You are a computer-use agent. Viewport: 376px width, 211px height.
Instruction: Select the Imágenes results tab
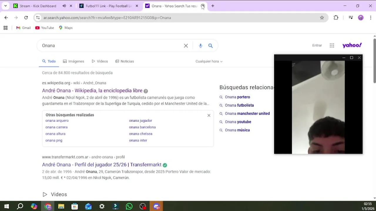pos(73,61)
